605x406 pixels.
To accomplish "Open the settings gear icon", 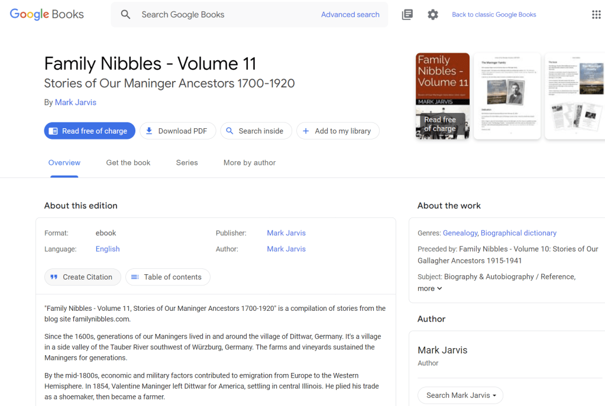I will [x=433, y=15].
